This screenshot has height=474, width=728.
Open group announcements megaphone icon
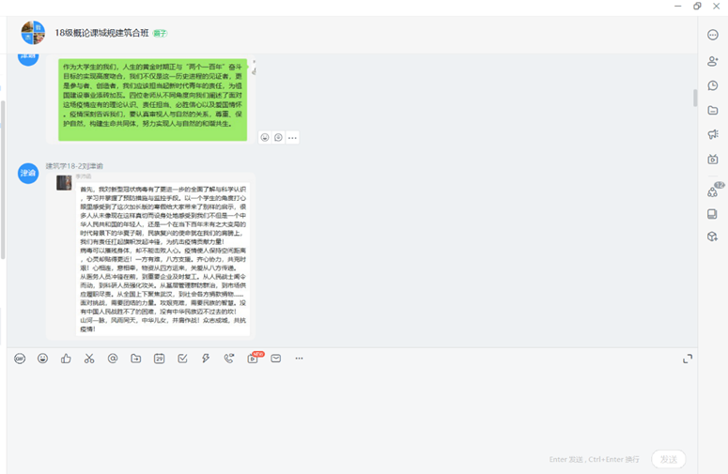click(713, 134)
